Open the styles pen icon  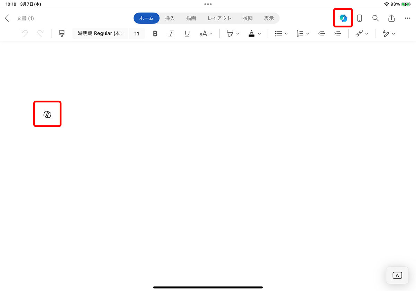386,33
